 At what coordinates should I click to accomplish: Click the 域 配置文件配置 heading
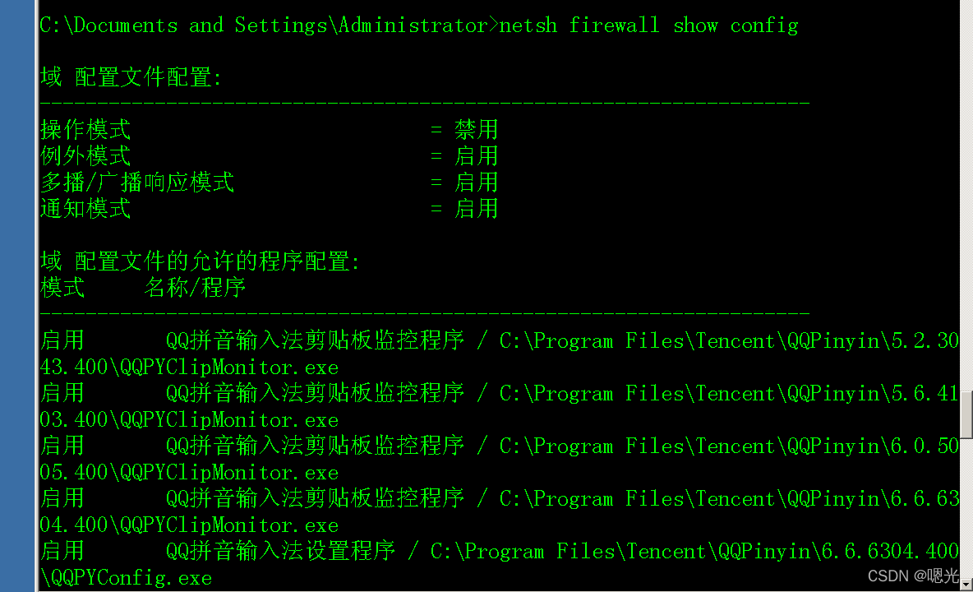(x=131, y=78)
